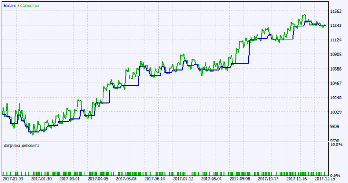Click the 2017.01.30 date label
The height and width of the screenshot is (183, 348).
41,179
